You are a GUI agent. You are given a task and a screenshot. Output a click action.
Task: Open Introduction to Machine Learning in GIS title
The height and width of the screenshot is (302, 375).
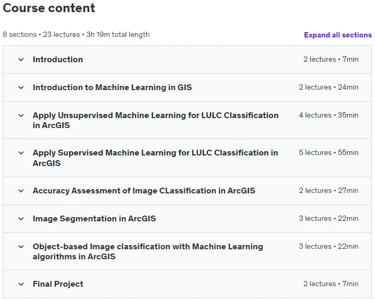[112, 87]
